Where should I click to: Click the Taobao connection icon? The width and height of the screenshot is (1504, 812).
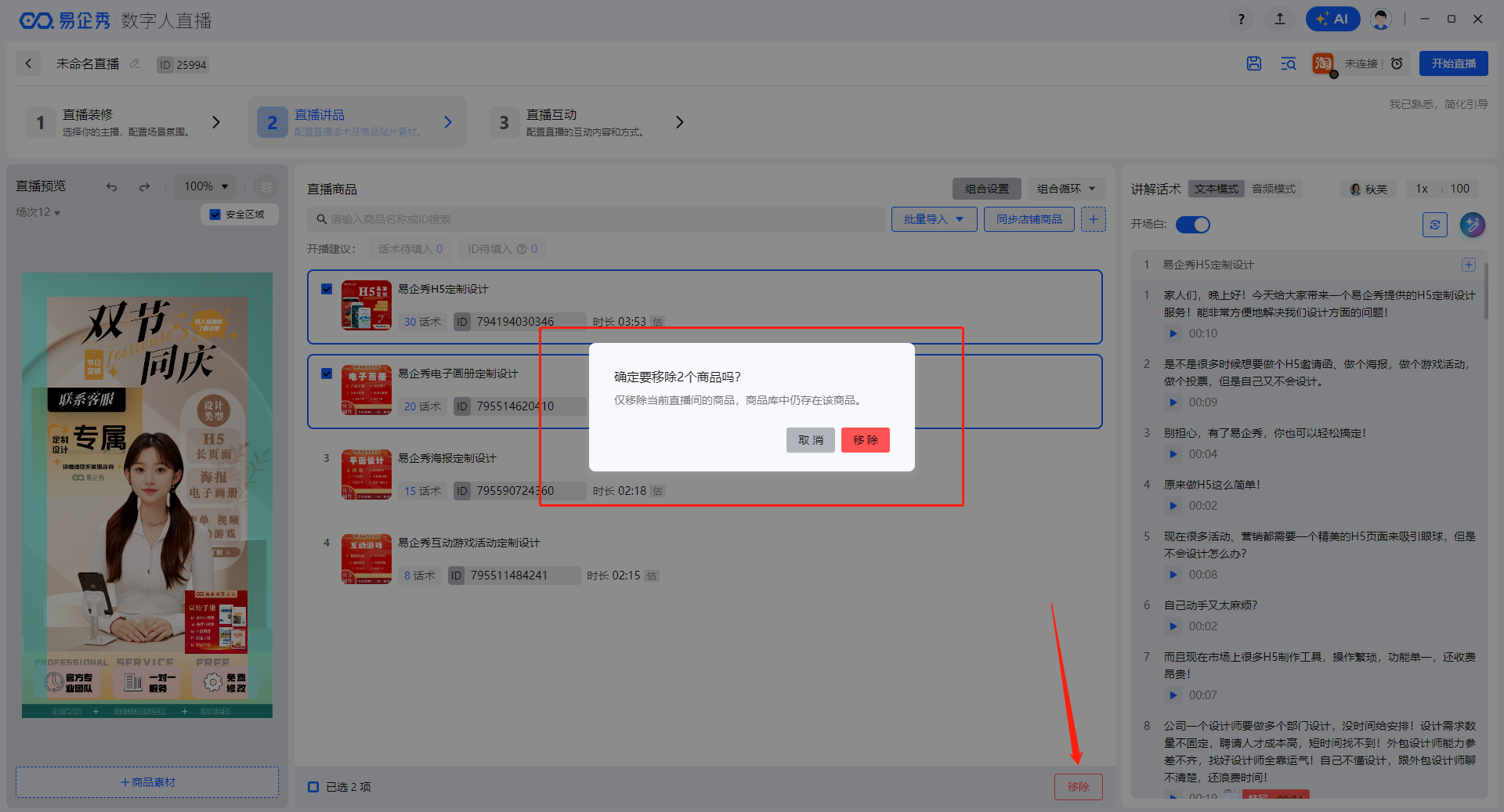pos(1323,63)
